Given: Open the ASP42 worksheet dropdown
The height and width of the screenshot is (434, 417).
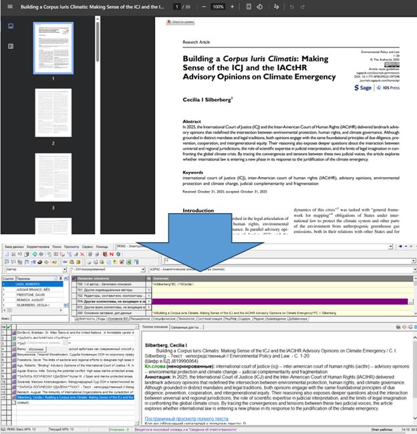Looking at the screenshot, I should (415, 269).
